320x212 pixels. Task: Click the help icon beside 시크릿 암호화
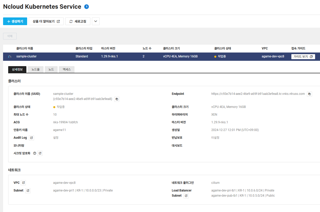coord(35,153)
